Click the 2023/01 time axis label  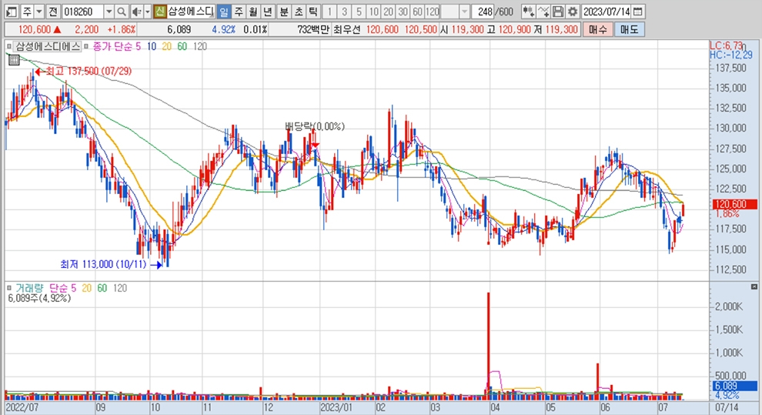point(336,407)
